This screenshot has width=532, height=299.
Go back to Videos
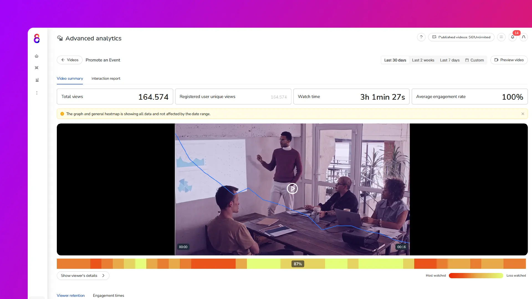pos(70,60)
